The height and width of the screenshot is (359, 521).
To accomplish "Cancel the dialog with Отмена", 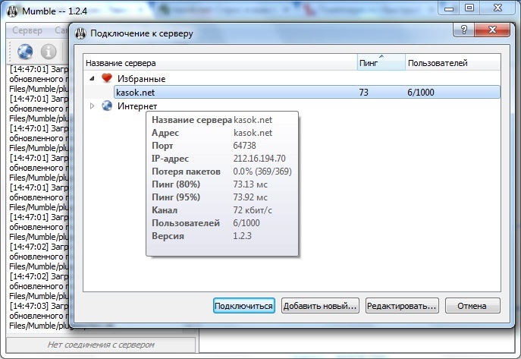I will coord(472,305).
